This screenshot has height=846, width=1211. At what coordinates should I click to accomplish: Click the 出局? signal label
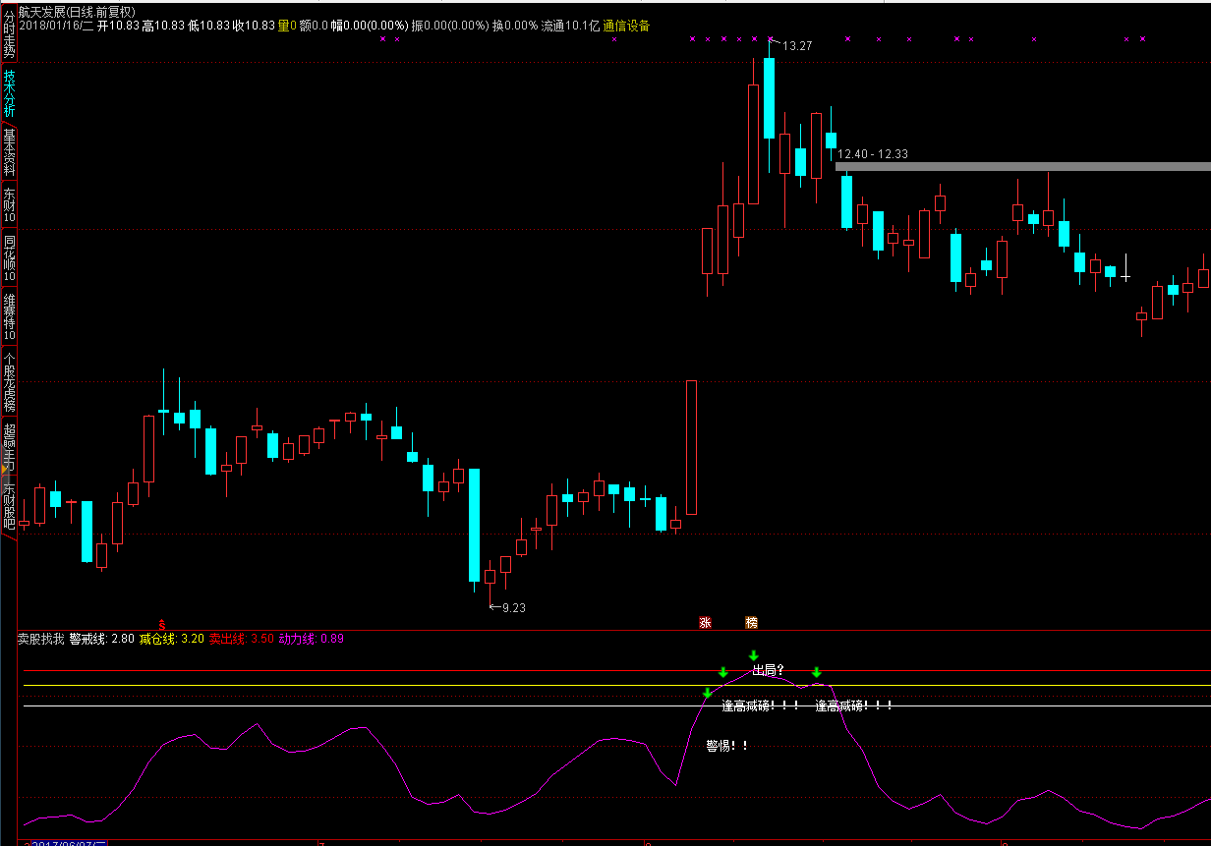(x=768, y=670)
